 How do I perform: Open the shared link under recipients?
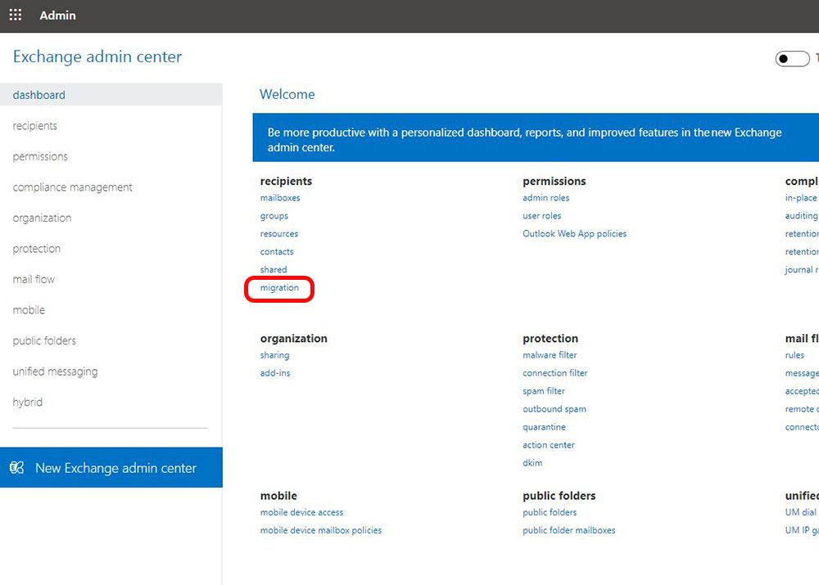(274, 269)
